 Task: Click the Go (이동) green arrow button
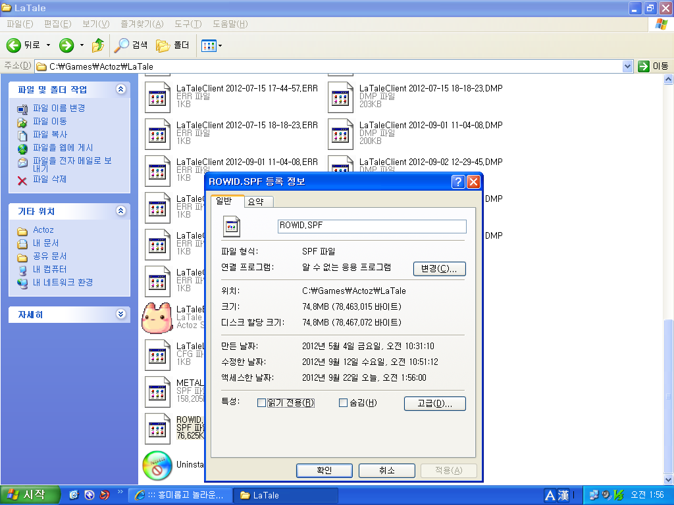pos(644,66)
